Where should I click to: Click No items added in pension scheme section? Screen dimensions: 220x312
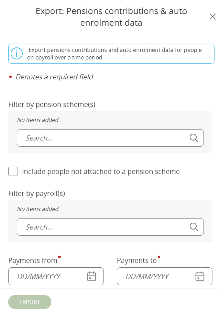tap(38, 120)
